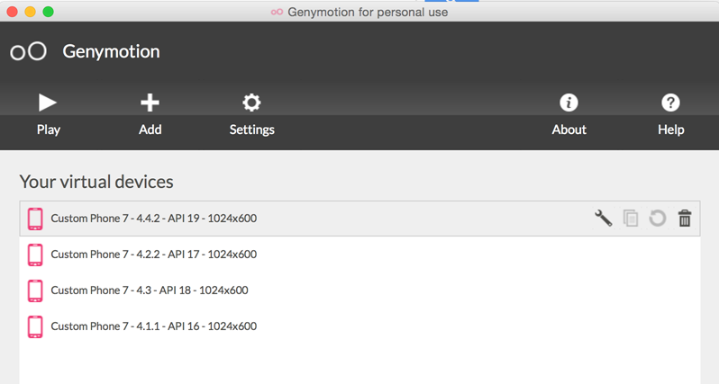
Task: Click the Genymotion logo in header
Action: coord(28,51)
